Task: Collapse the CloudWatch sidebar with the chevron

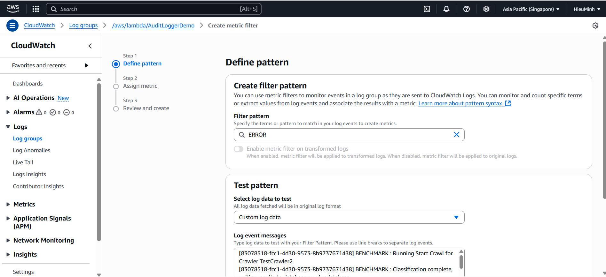Action: click(x=90, y=46)
